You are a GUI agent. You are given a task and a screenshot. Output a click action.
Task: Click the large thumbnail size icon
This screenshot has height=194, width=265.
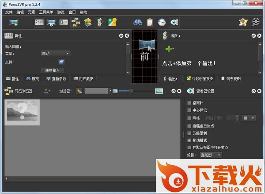(x=159, y=91)
